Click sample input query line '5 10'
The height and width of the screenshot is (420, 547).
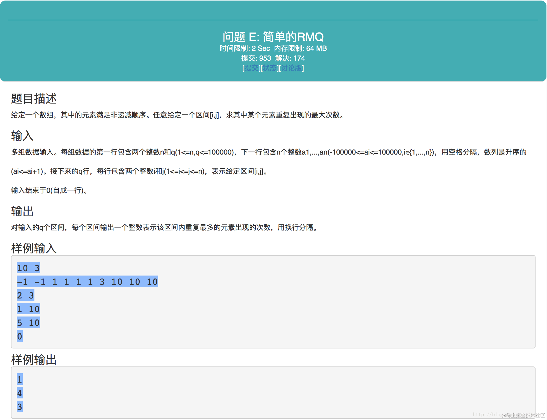[x=28, y=323]
